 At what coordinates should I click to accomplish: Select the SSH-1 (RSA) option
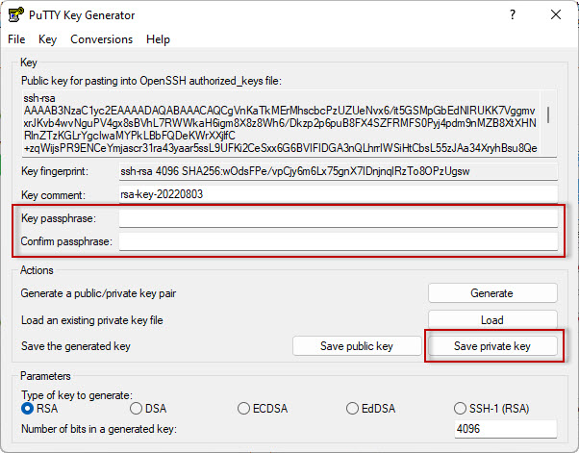point(462,409)
